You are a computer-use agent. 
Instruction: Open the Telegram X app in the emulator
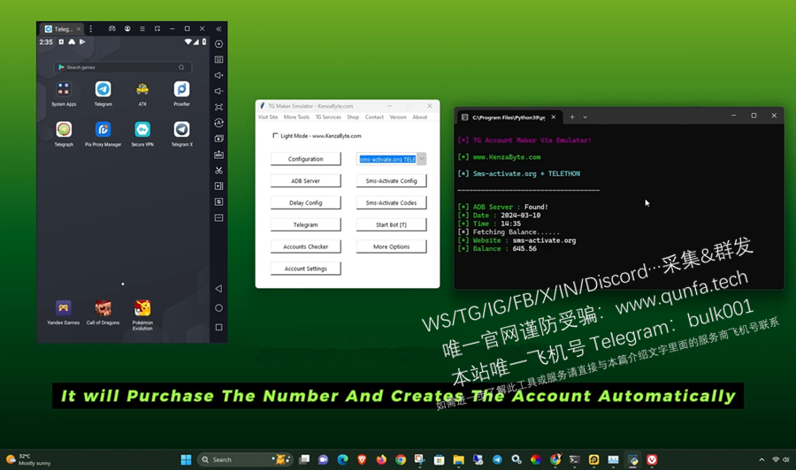pyautogui.click(x=181, y=130)
